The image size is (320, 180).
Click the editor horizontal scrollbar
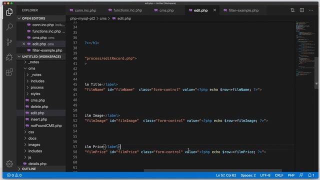click(213, 170)
